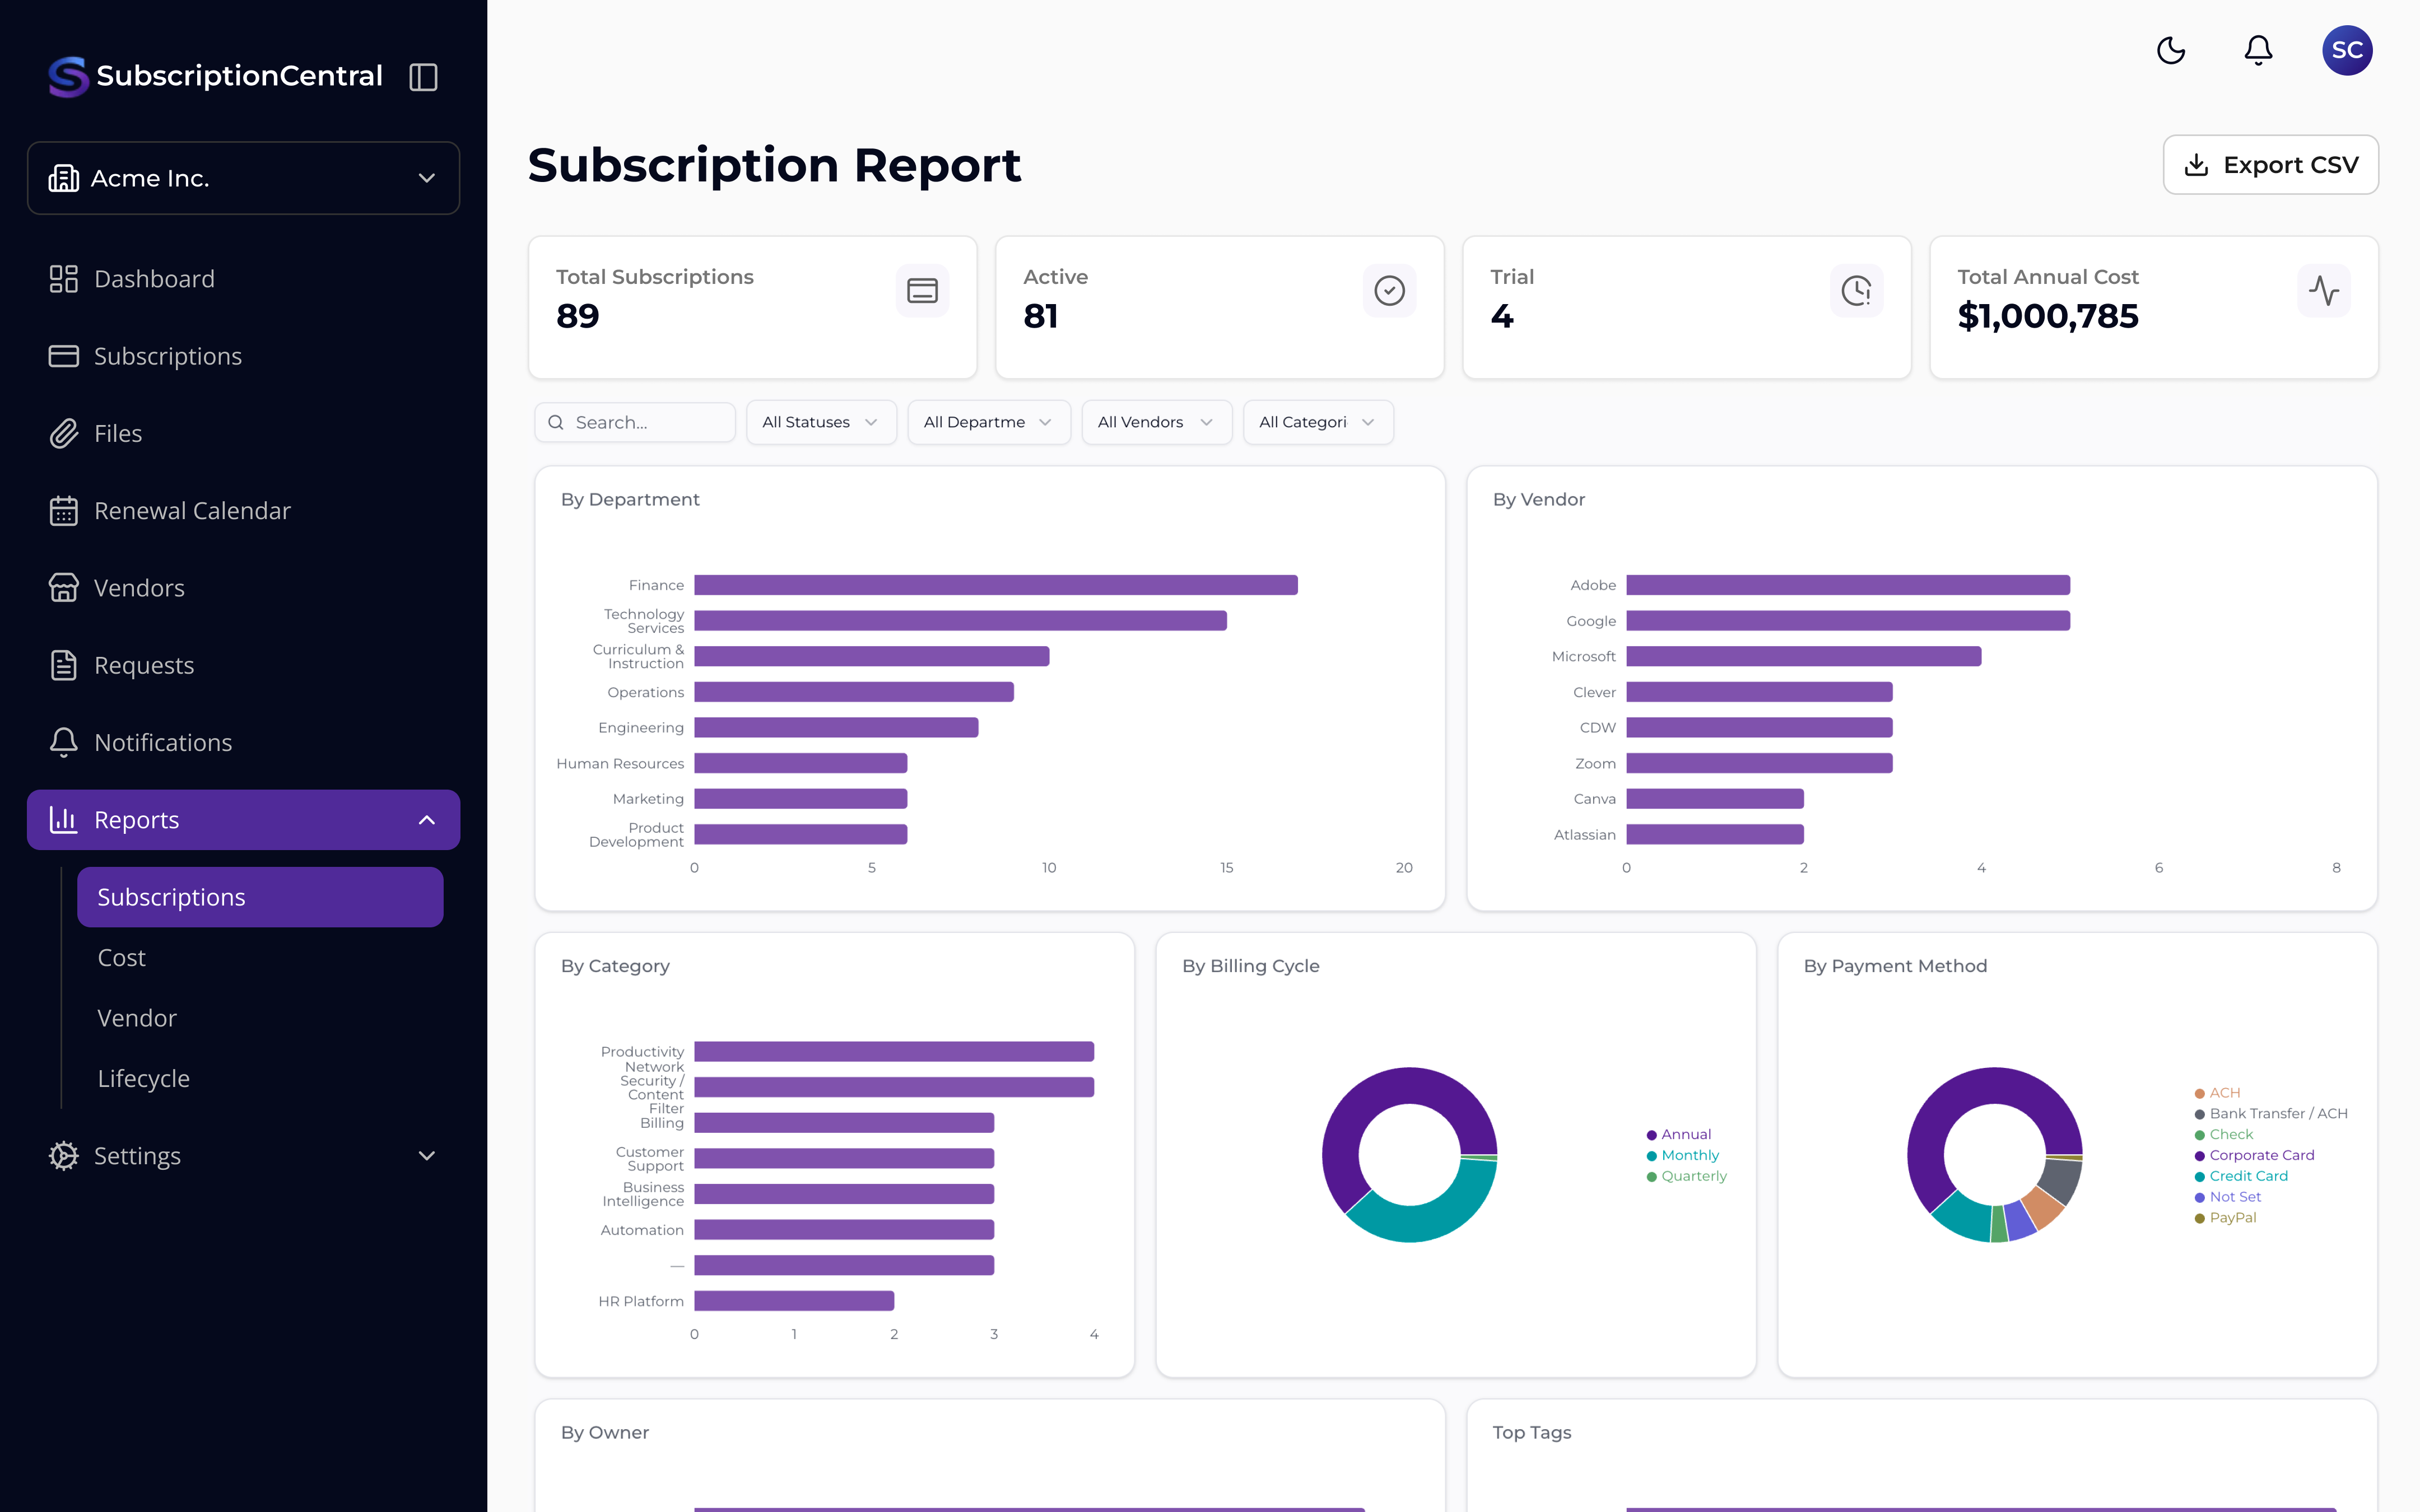Open the notifications bell in header
Screen dimensions: 2420x1512
(2258, 50)
